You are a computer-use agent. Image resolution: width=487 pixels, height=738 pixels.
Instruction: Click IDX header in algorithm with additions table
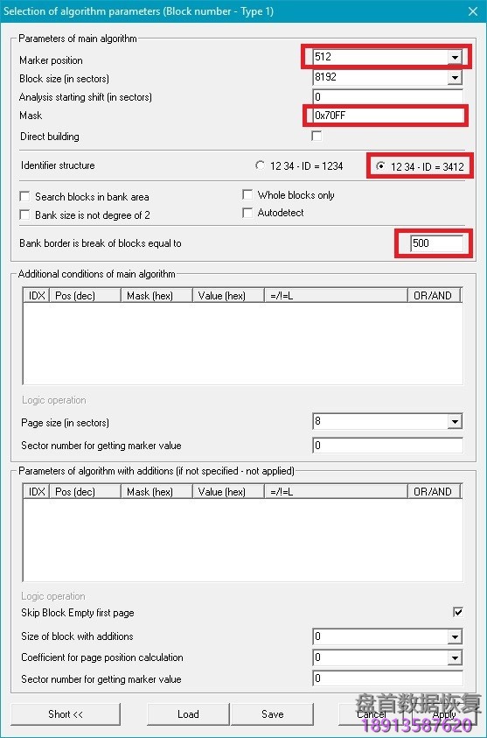pos(36,491)
